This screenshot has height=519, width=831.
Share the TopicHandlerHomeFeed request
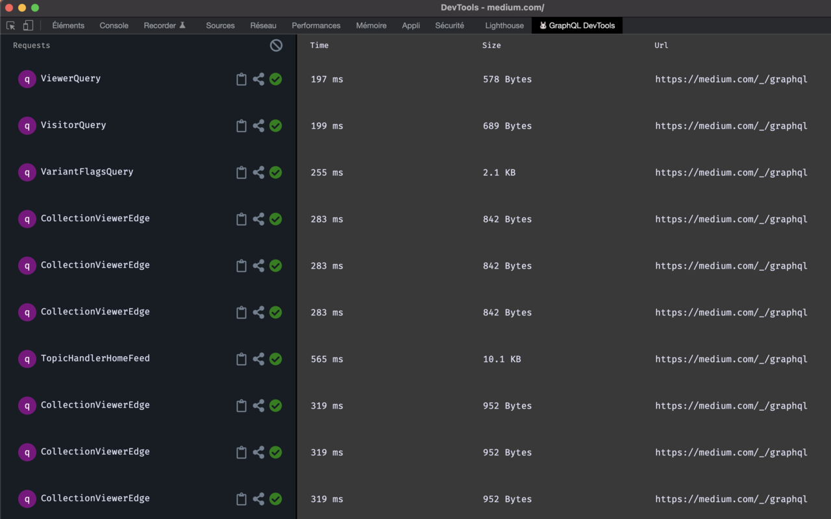click(258, 359)
